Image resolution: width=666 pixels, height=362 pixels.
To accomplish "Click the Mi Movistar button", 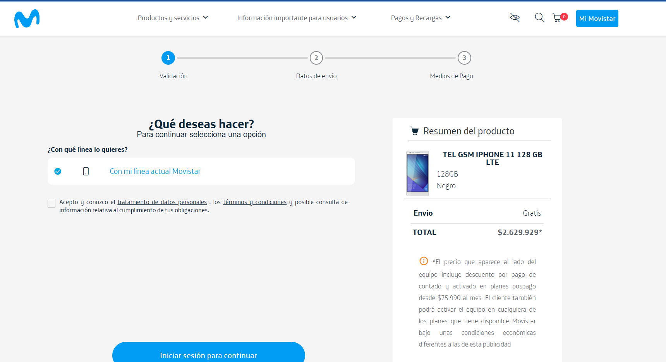I will pyautogui.click(x=597, y=19).
